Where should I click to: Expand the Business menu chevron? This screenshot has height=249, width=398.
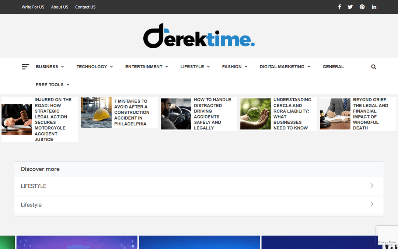(62, 66)
